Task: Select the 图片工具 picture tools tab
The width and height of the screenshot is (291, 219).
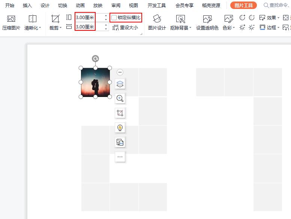Action: (243, 5)
